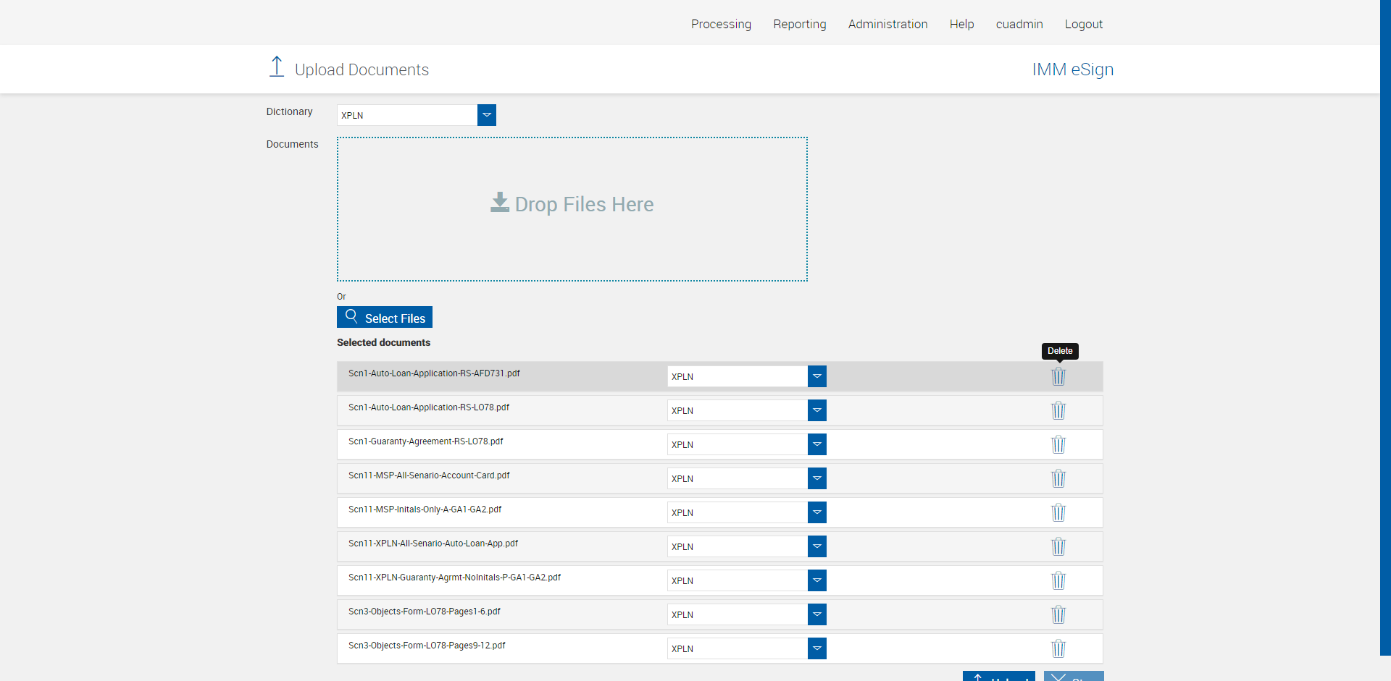Delete Scn1-Auto-Loan-Application-RS-LO78.pdf with trash icon

(x=1058, y=410)
